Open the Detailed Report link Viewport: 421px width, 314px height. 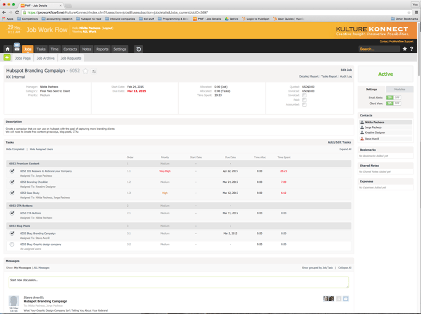click(x=309, y=76)
